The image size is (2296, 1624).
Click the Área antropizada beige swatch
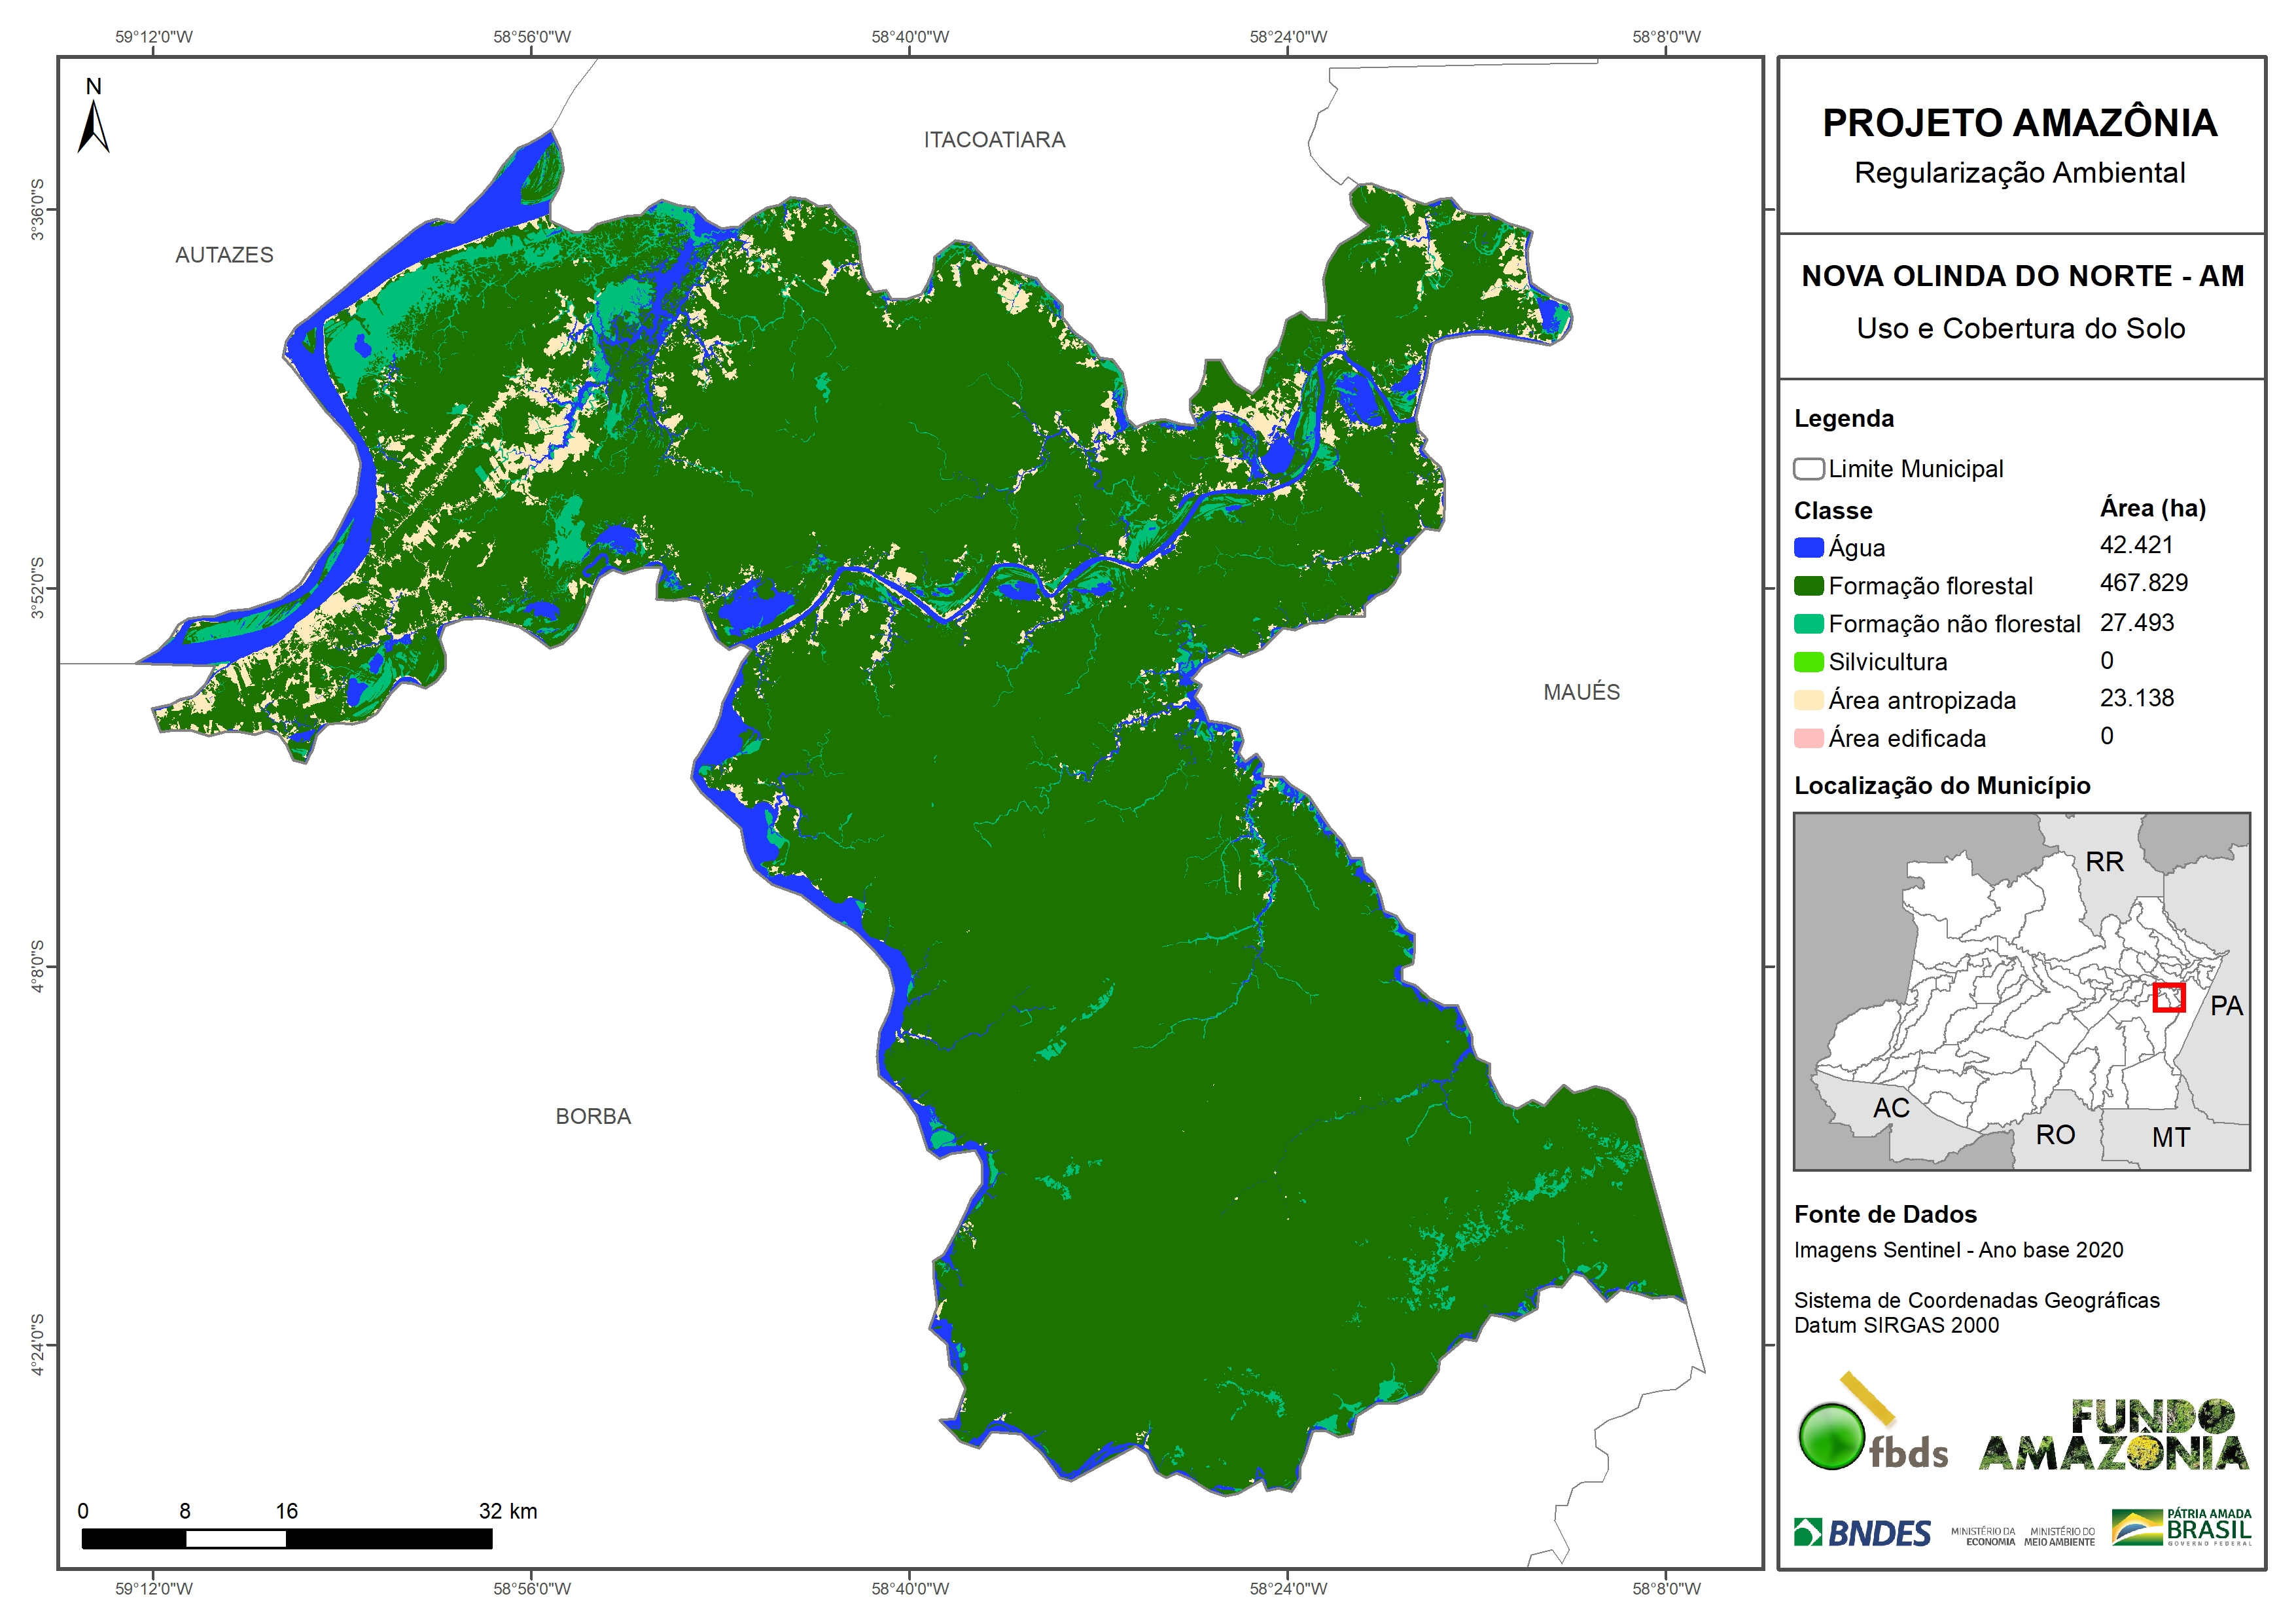(1808, 700)
